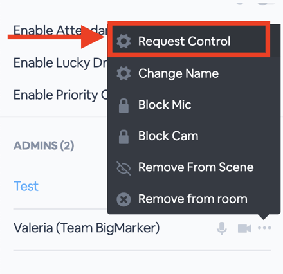Screen dimensions: 283x274
Task: Click the X circle icon beside Remove from room
Action: pos(123,199)
